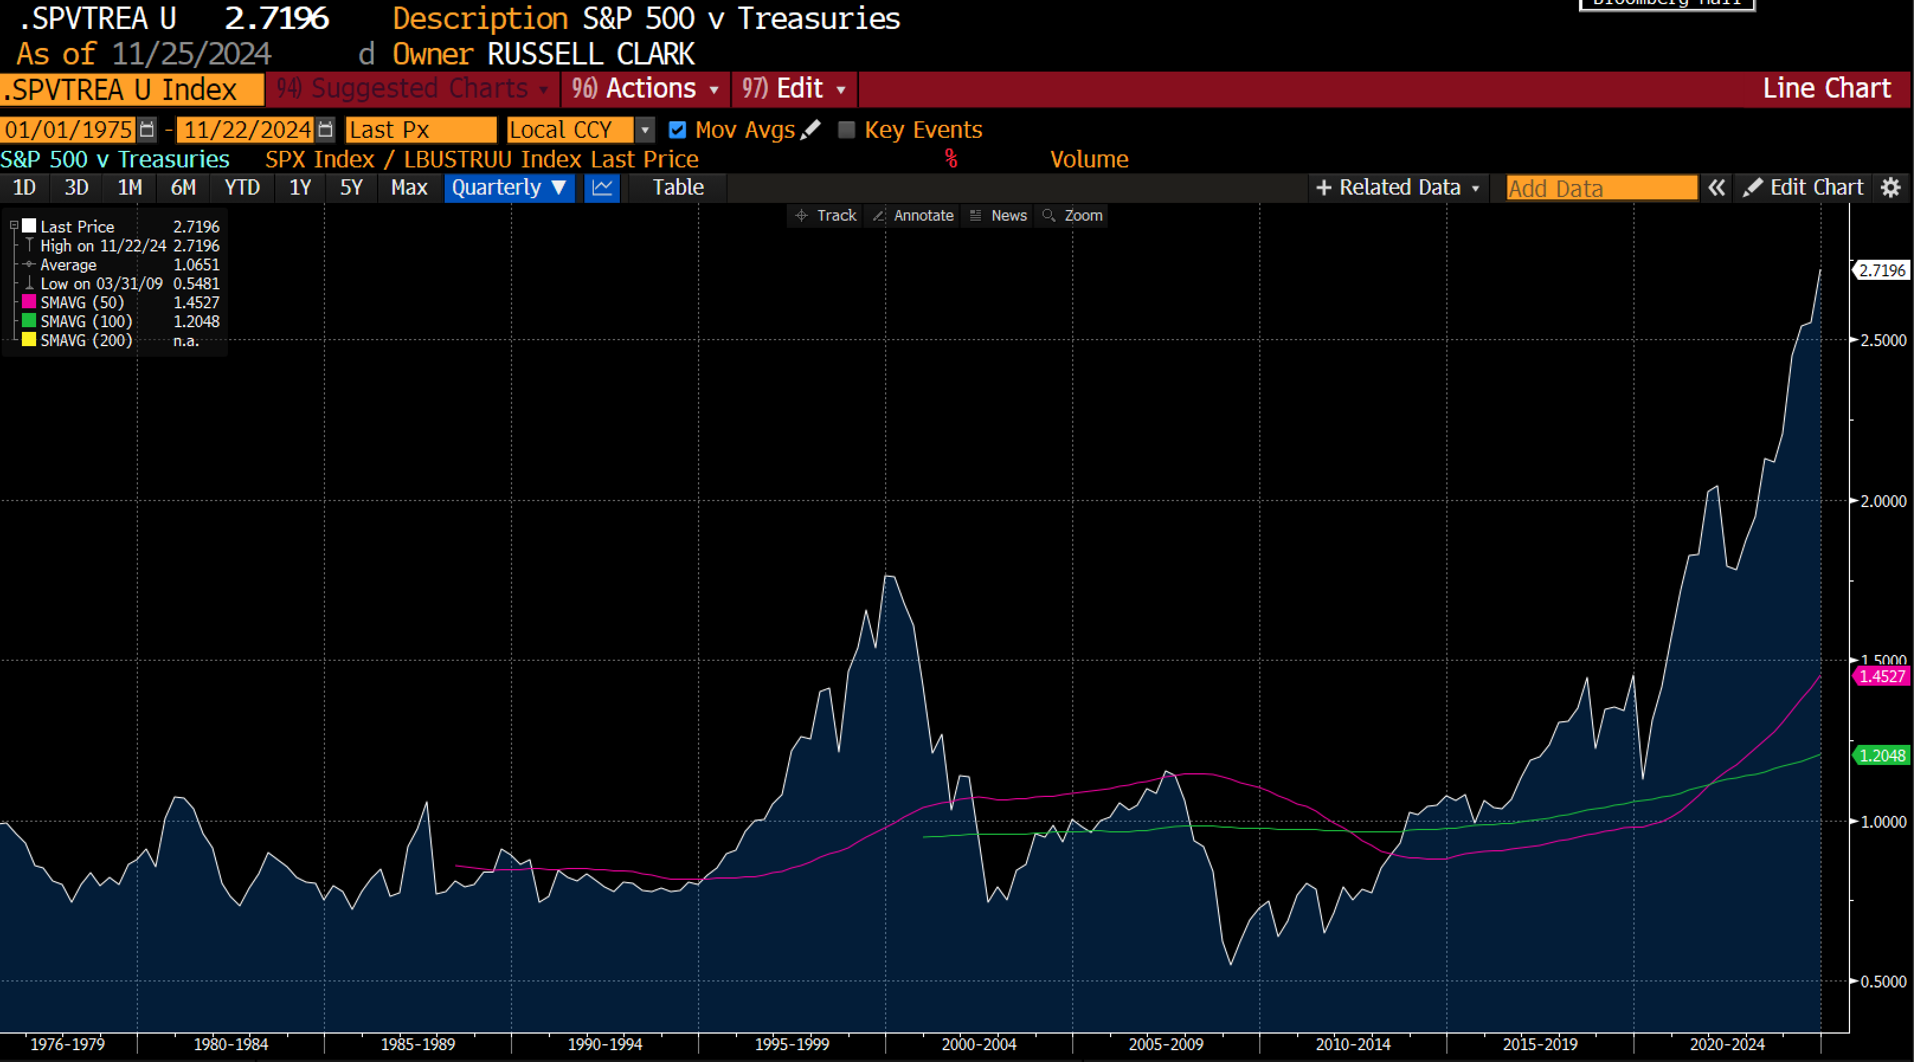Open Suggested Charts menu

tap(413, 89)
